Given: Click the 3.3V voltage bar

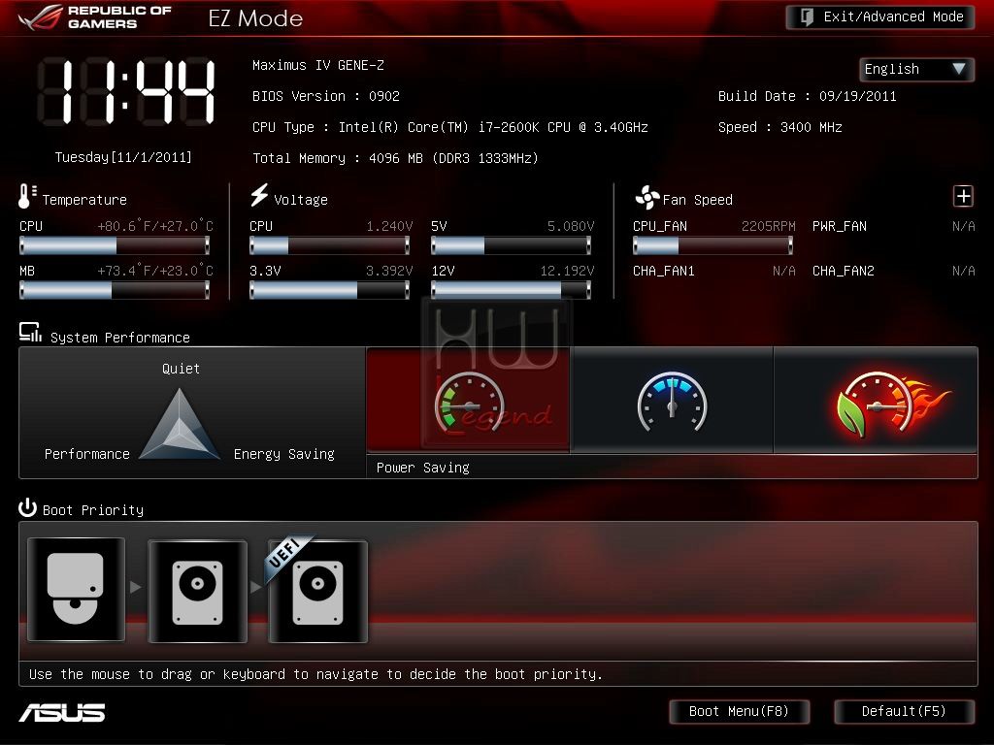Looking at the screenshot, I should pyautogui.click(x=330, y=290).
